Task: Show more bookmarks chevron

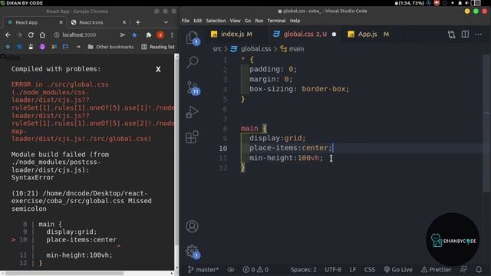Action: pos(78,47)
